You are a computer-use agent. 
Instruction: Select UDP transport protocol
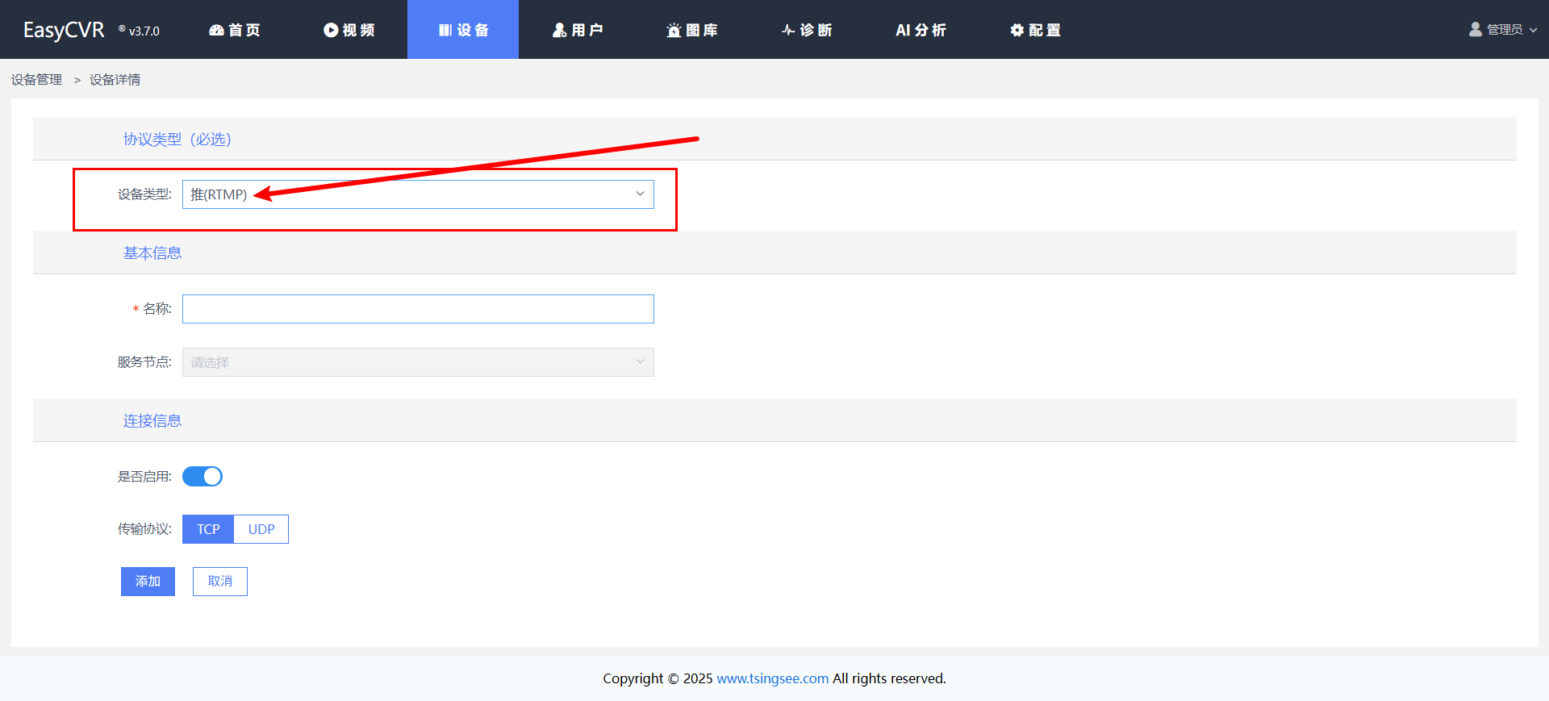(x=261, y=529)
